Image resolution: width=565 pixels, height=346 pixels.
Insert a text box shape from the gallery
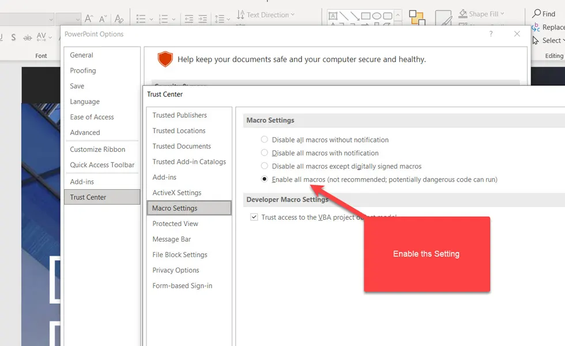[x=333, y=16]
